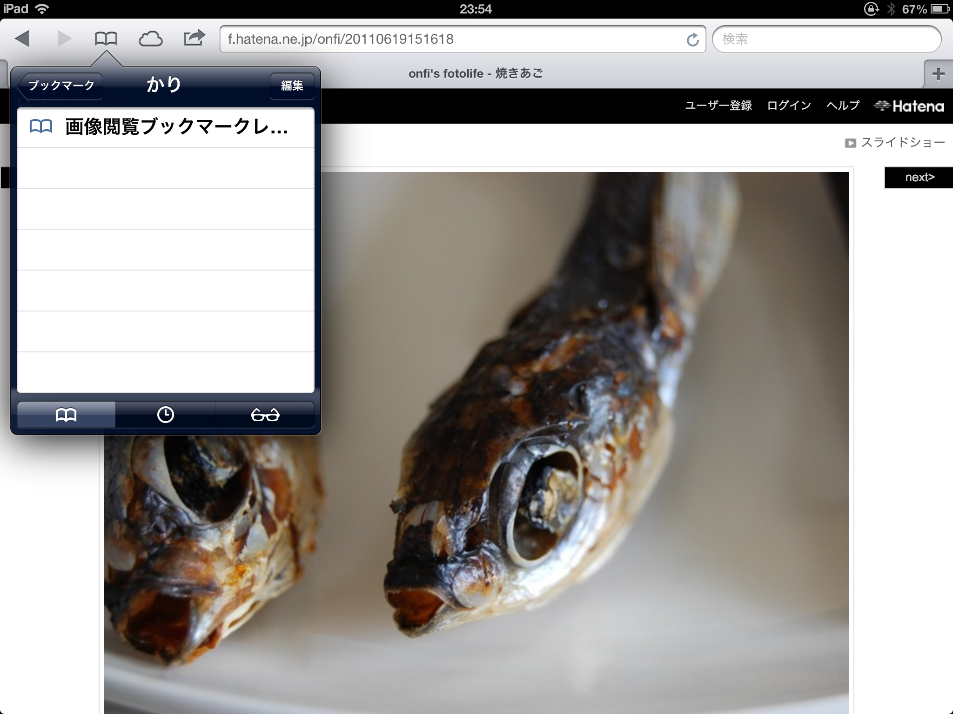Open the share action icon
953x714 pixels.
click(194, 38)
